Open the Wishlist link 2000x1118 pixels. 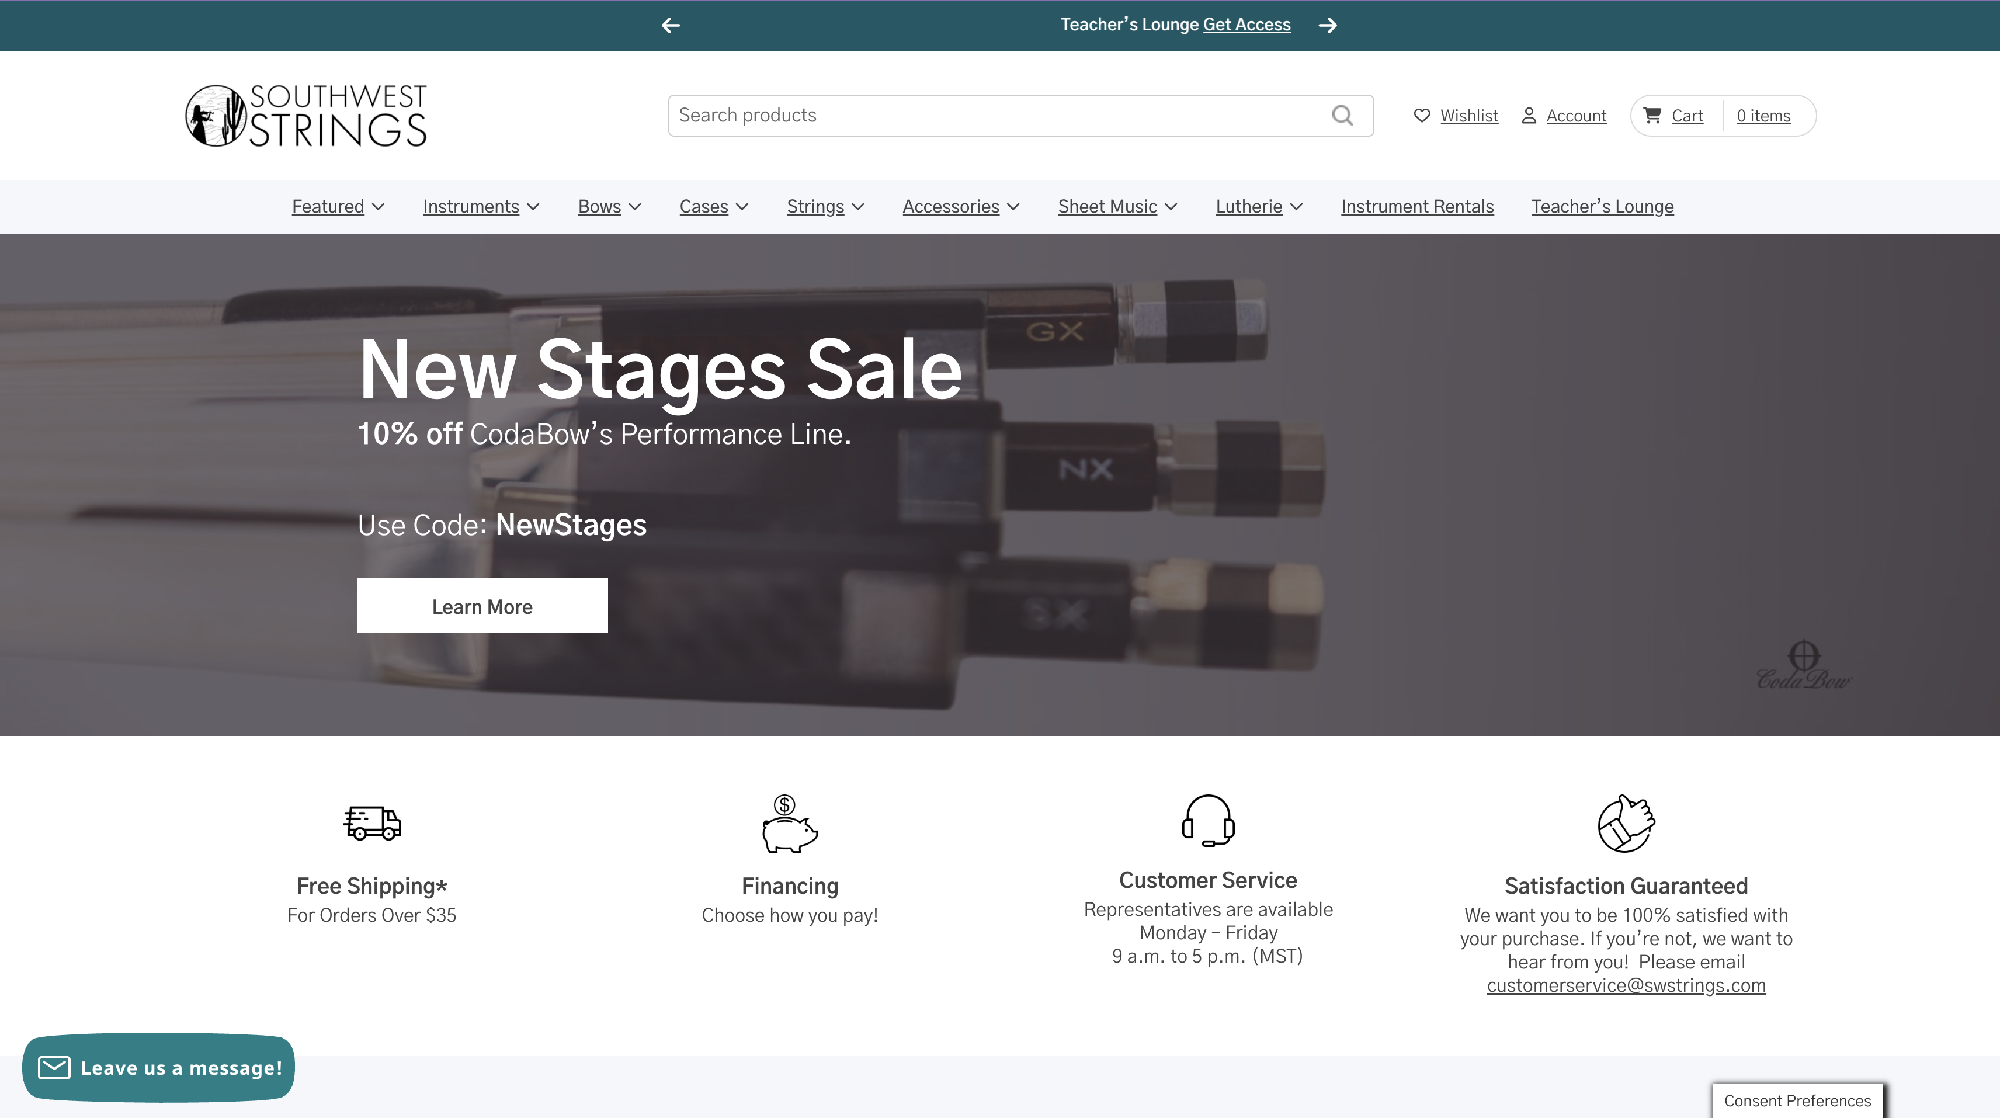click(1469, 116)
